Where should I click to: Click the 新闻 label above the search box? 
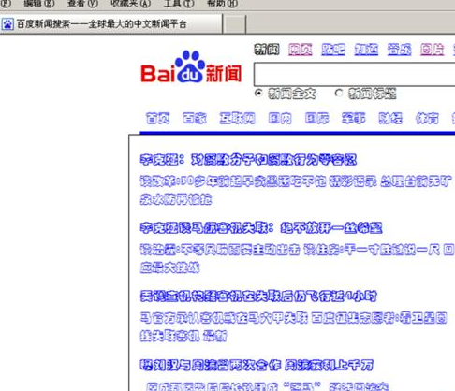267,50
